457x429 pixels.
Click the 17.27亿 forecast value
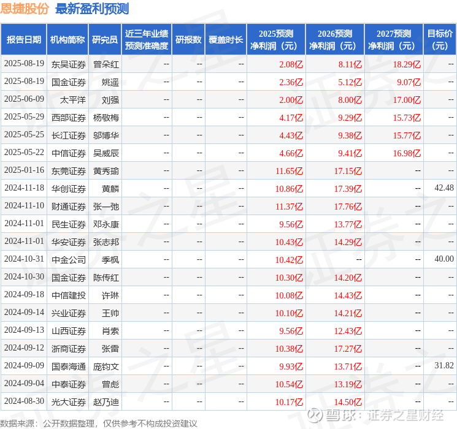[348, 349]
